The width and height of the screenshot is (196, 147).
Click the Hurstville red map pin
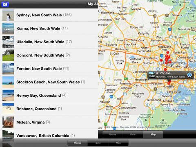pos(169,82)
